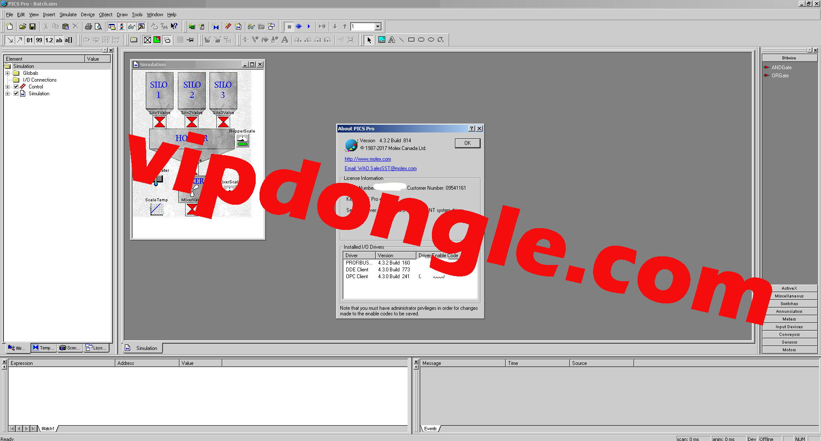
Task: Click the blue bowtie new-simulation icon
Action: (216, 26)
